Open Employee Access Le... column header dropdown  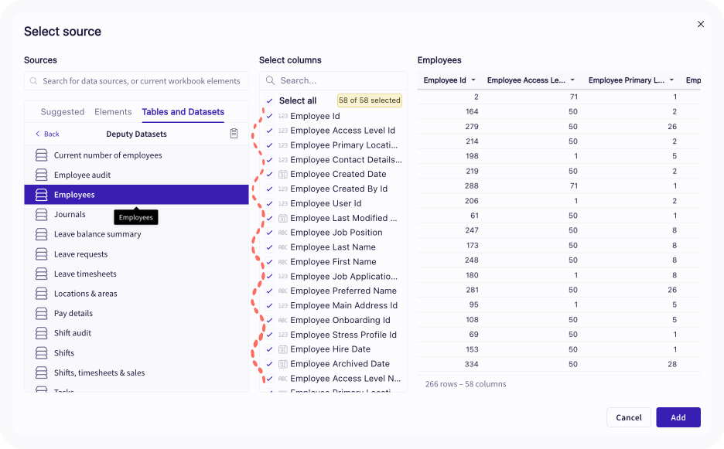click(x=572, y=80)
